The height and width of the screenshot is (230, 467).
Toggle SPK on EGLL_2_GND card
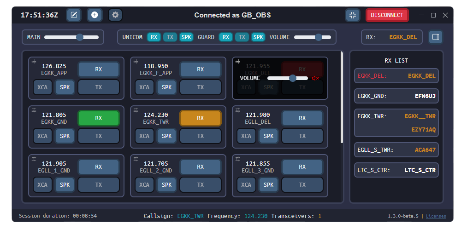pos(167,184)
